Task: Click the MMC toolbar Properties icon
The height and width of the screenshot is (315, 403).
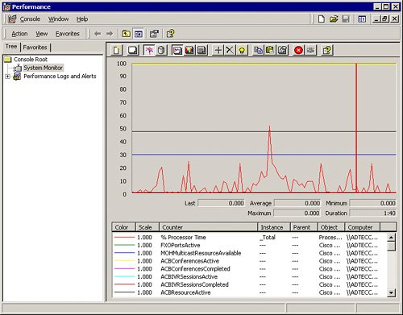Action: point(154,34)
